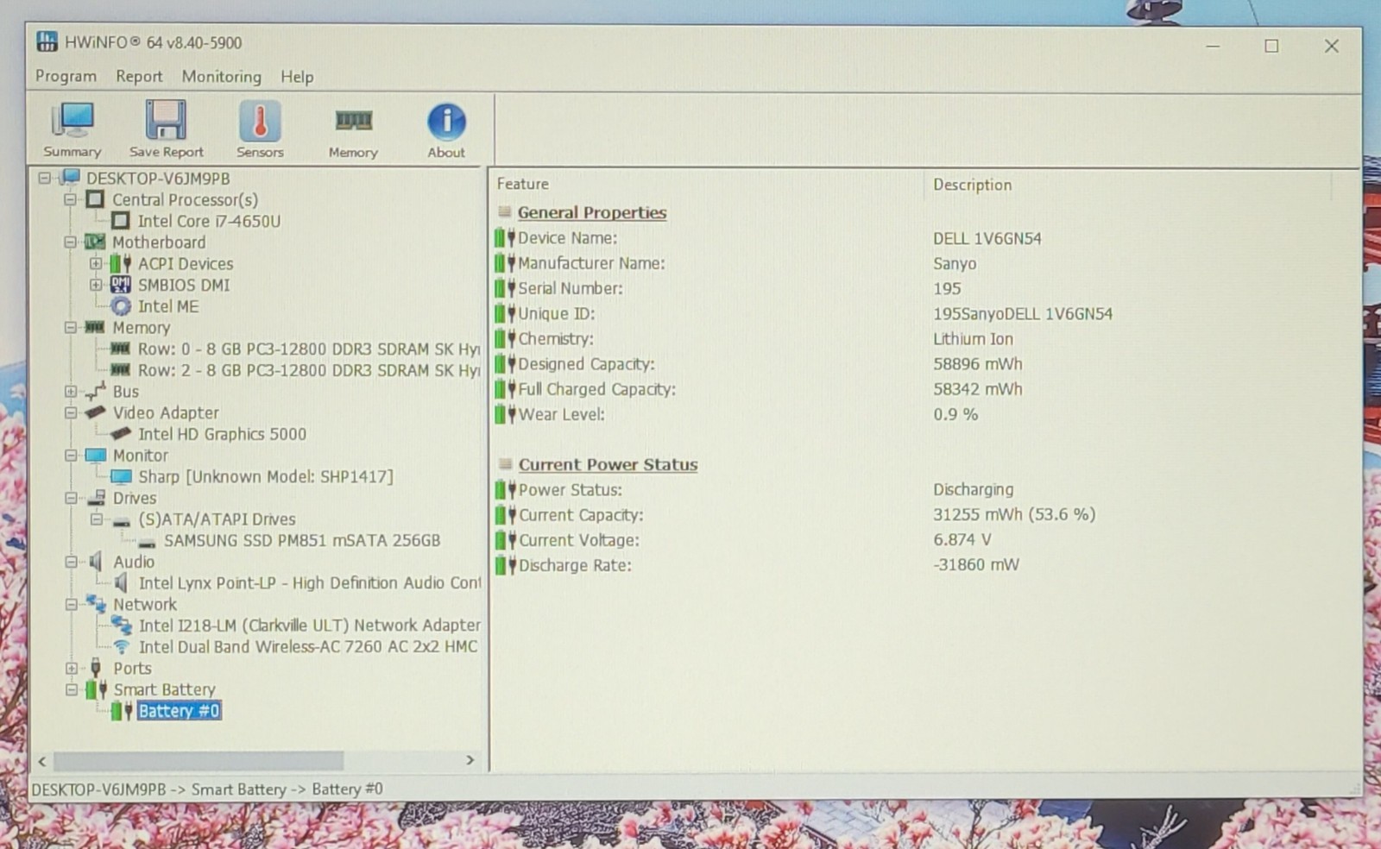The width and height of the screenshot is (1381, 849).
Task: Select SAMSUNG SSD PM851 mSATA 256GB
Action: (x=302, y=540)
